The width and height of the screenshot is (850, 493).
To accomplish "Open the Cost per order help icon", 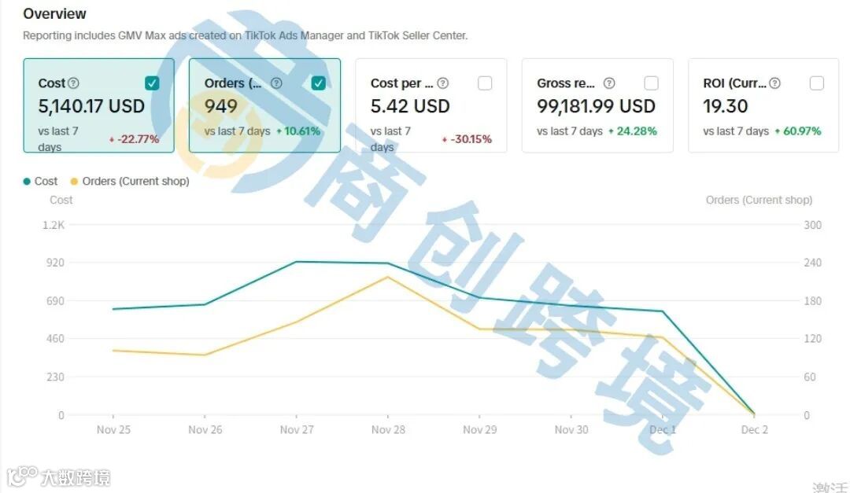I will tap(443, 83).
